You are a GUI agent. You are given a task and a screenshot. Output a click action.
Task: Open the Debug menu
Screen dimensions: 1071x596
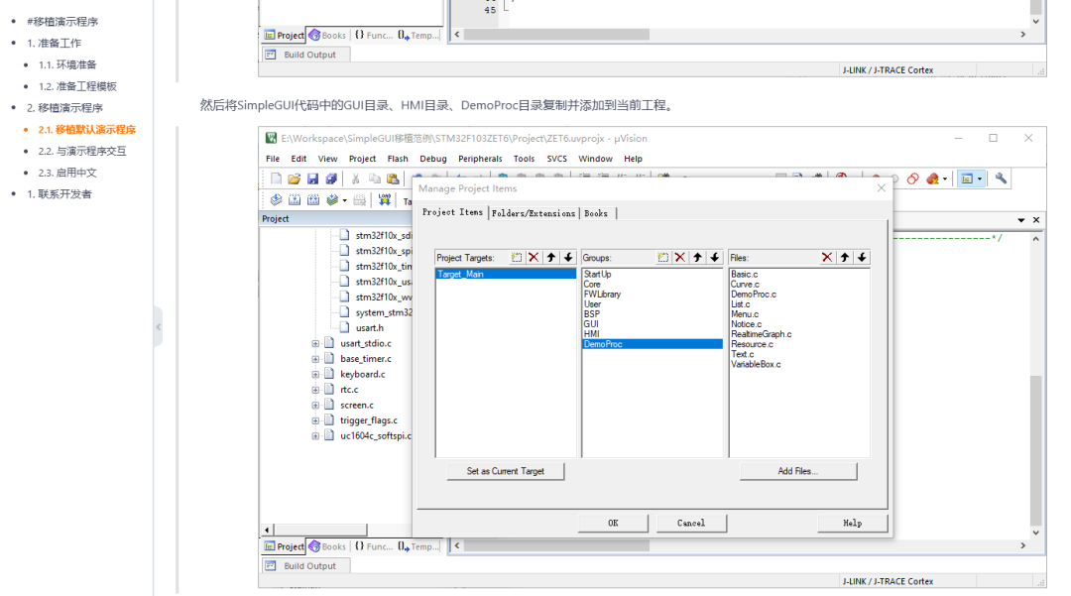[432, 158]
